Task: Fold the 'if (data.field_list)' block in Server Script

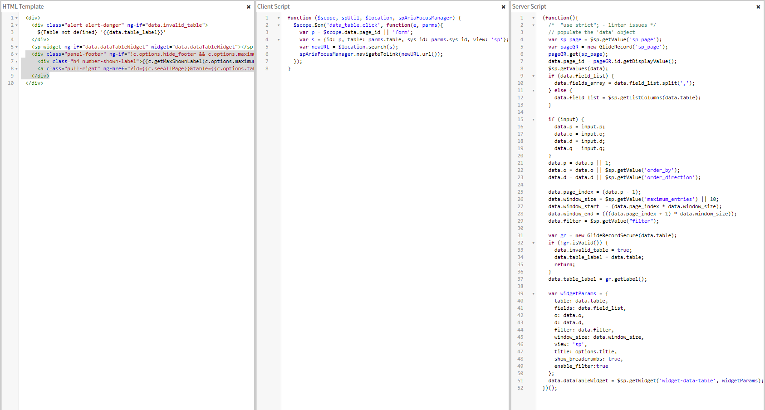Action: 534,76
